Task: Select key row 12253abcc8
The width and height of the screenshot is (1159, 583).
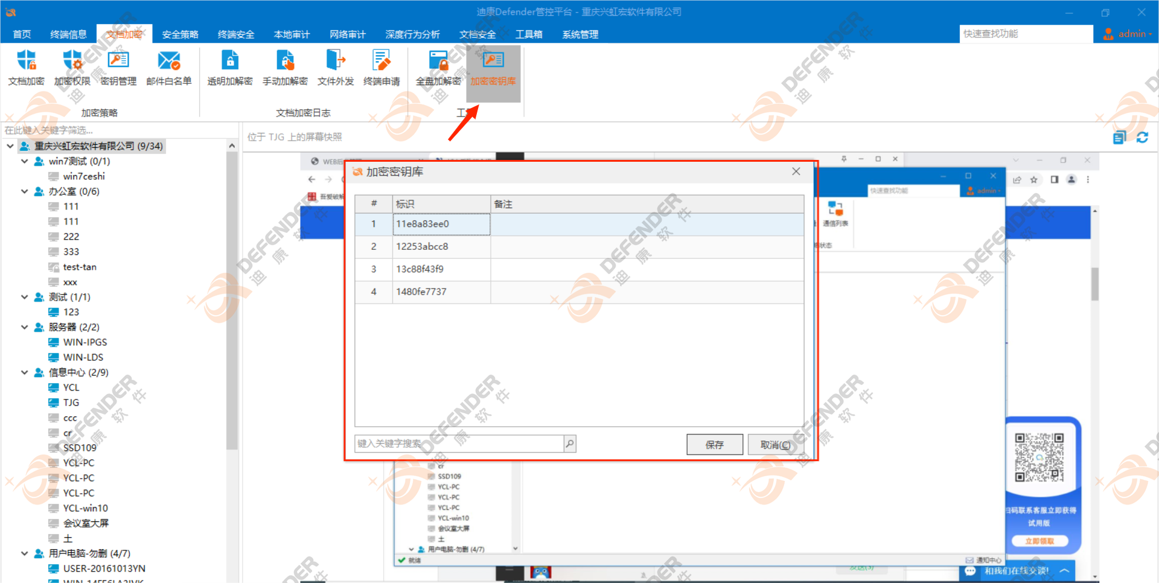Action: tap(422, 246)
